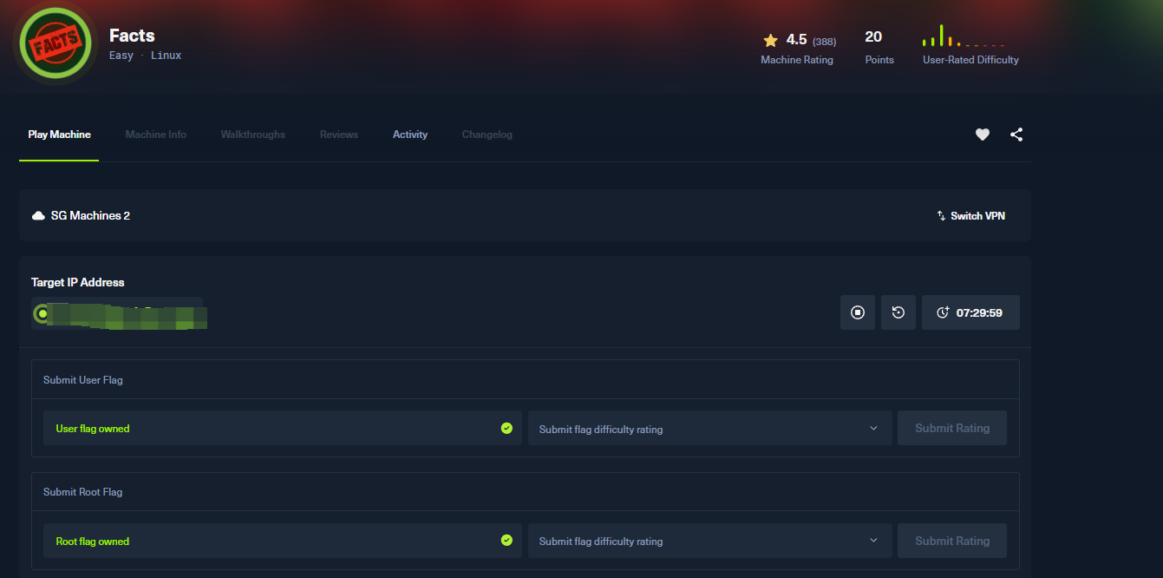Submit rating for the user flag
Image resolution: width=1163 pixels, height=578 pixels.
click(951, 428)
